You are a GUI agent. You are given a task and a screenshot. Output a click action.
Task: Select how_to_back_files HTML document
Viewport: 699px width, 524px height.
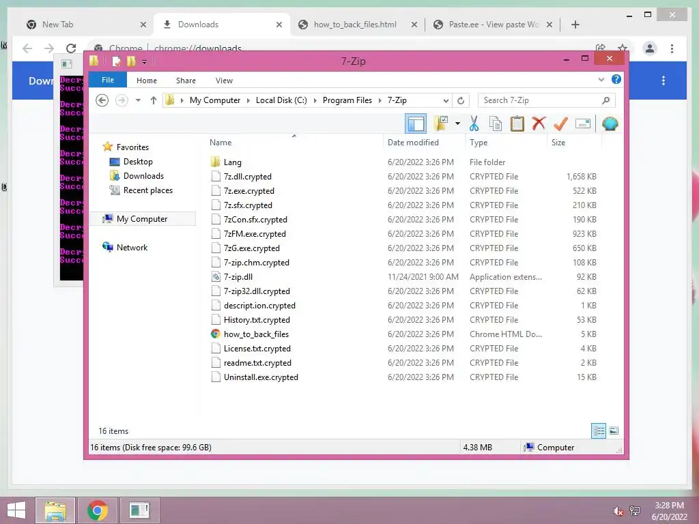point(256,334)
